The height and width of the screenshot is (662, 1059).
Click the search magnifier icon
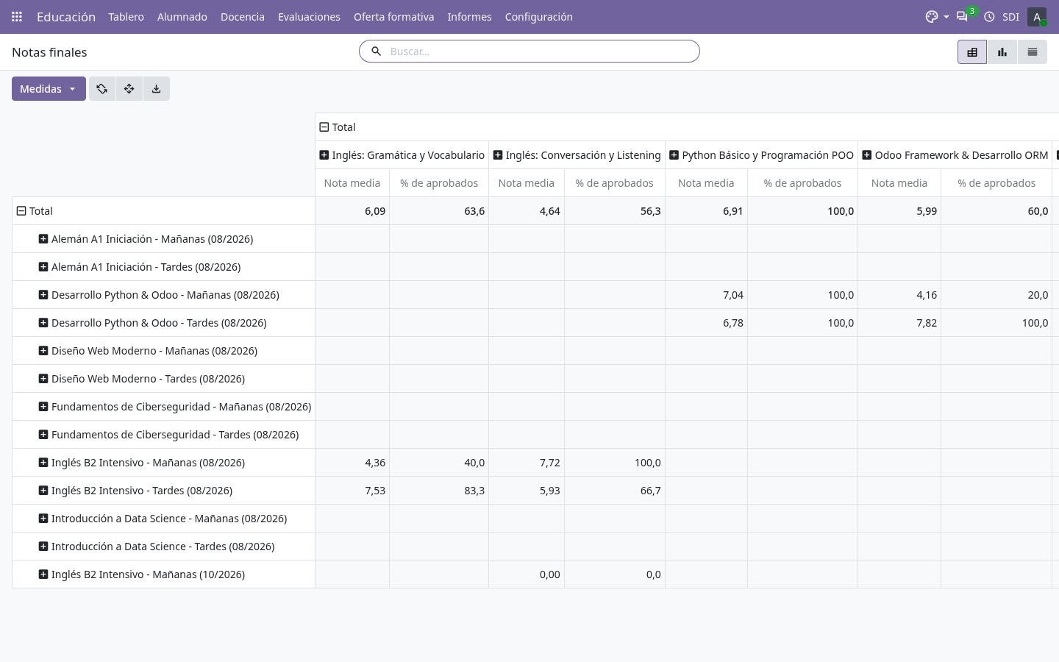coord(376,51)
